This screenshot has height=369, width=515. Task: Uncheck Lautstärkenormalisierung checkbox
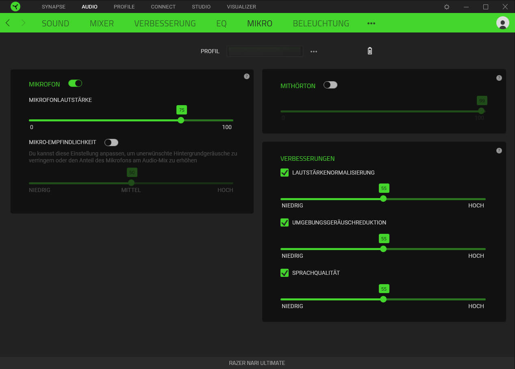click(285, 173)
